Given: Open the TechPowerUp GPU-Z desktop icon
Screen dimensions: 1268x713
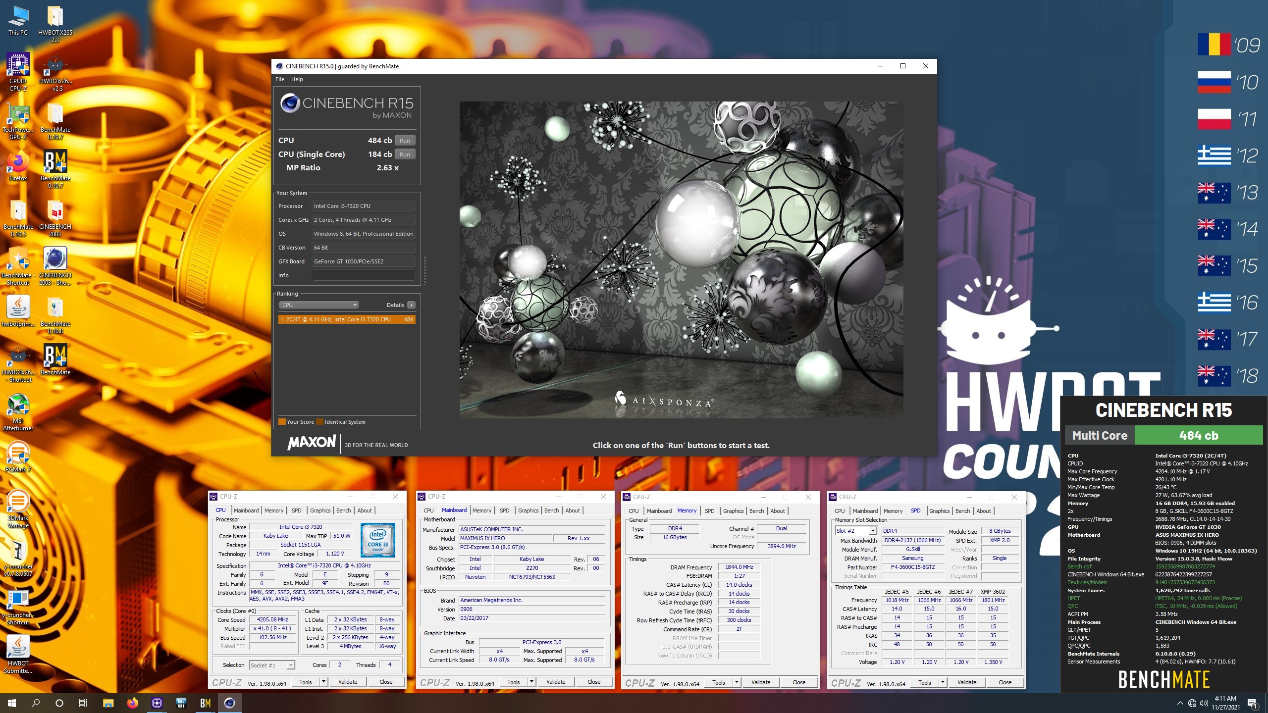Looking at the screenshot, I should (x=18, y=120).
